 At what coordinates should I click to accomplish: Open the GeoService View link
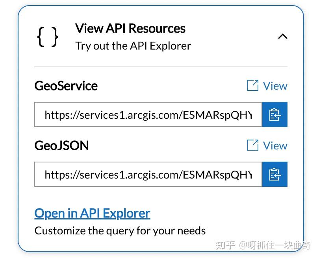[x=275, y=85]
